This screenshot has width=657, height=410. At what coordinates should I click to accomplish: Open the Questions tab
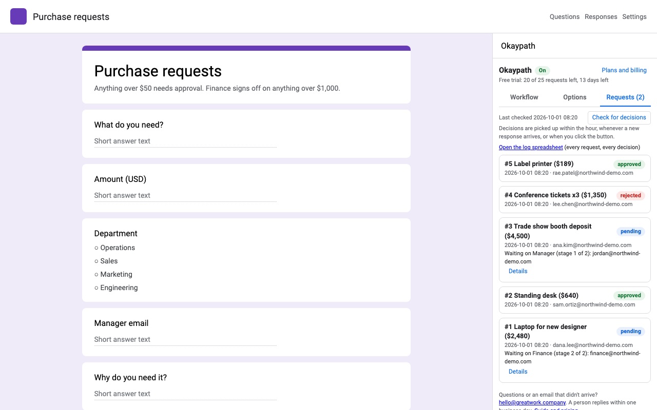tap(565, 16)
